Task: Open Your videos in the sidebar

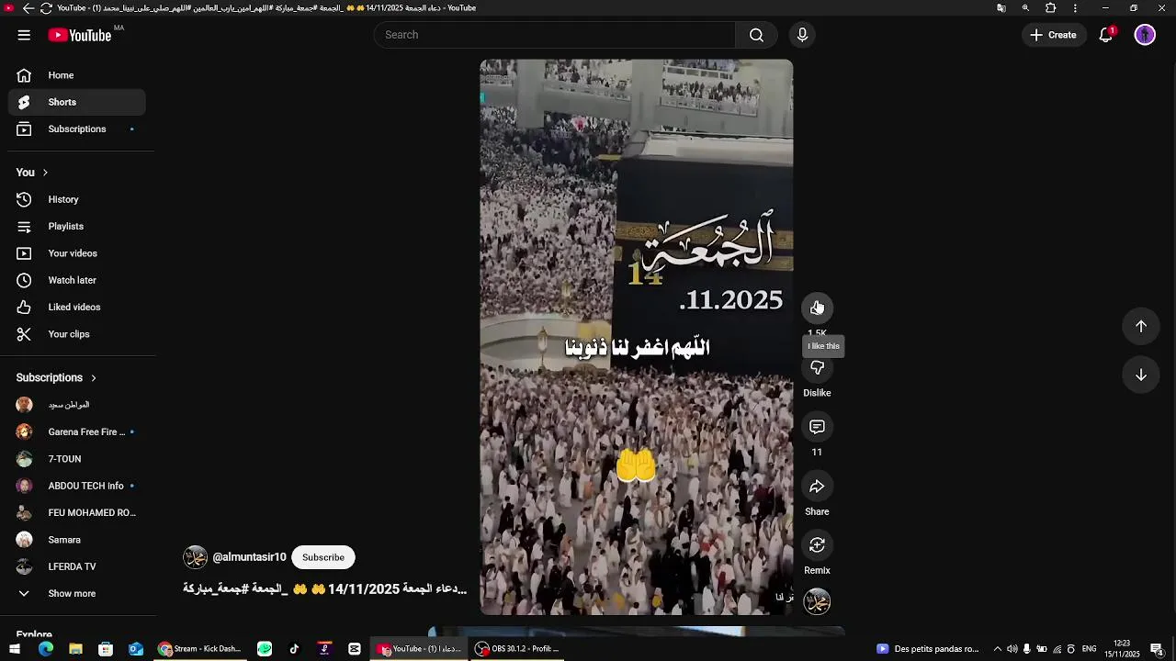Action: pos(77,253)
